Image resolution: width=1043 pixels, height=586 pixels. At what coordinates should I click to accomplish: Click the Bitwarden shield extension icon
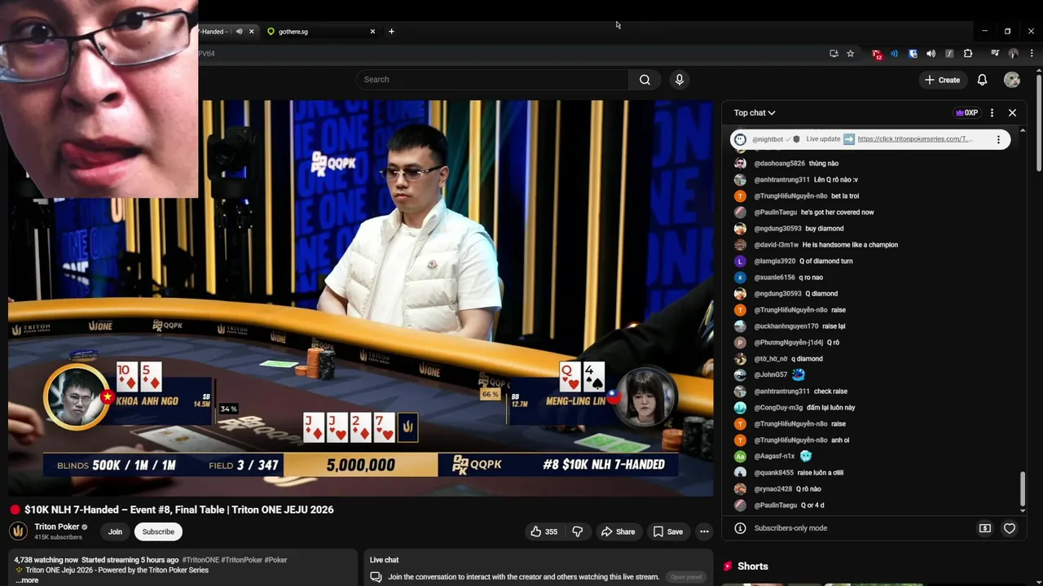pyautogui.click(x=913, y=54)
